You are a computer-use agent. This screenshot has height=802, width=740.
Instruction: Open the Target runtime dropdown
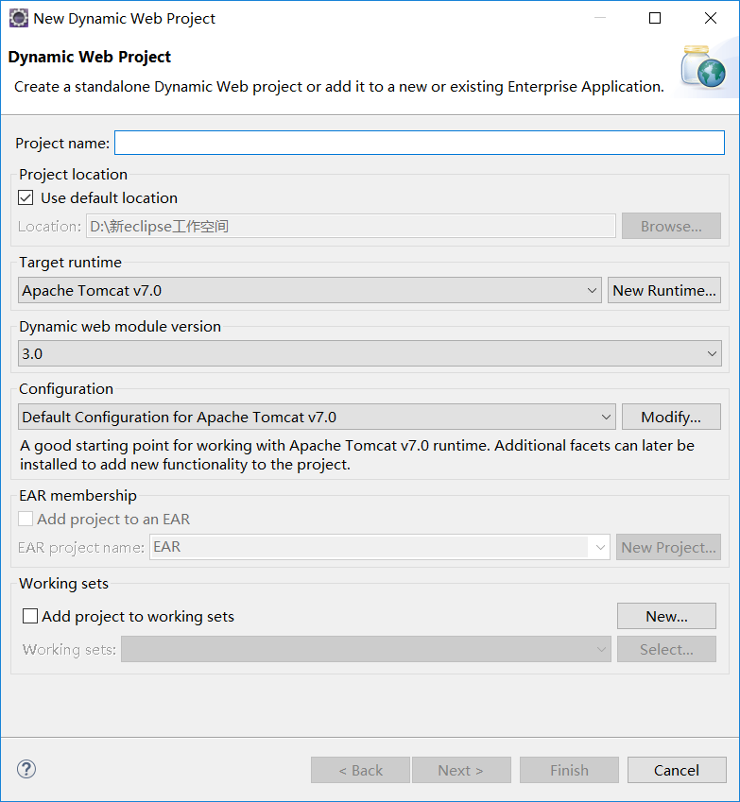click(310, 290)
